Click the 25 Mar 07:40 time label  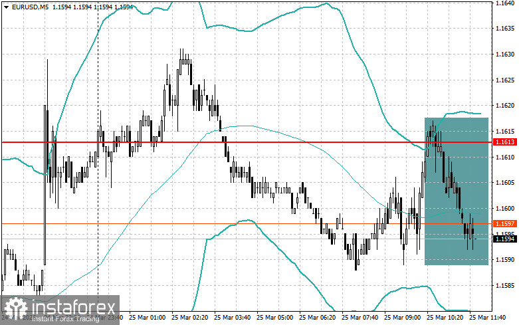[x=360, y=318]
